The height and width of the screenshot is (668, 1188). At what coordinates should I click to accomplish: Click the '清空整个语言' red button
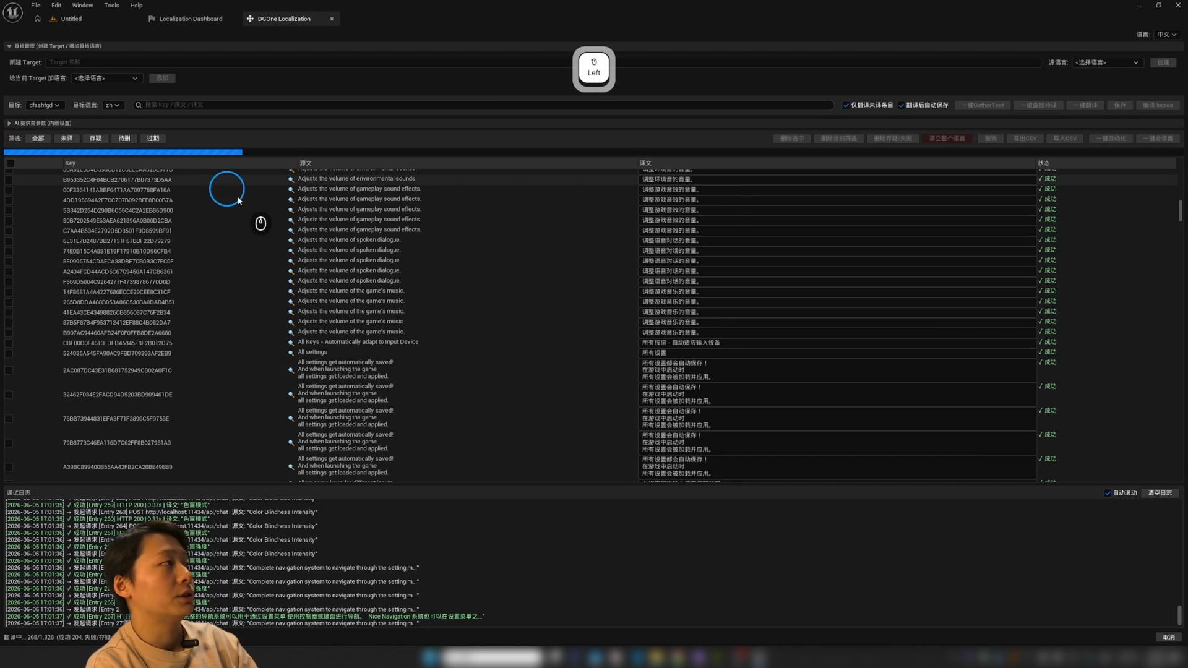(x=947, y=139)
